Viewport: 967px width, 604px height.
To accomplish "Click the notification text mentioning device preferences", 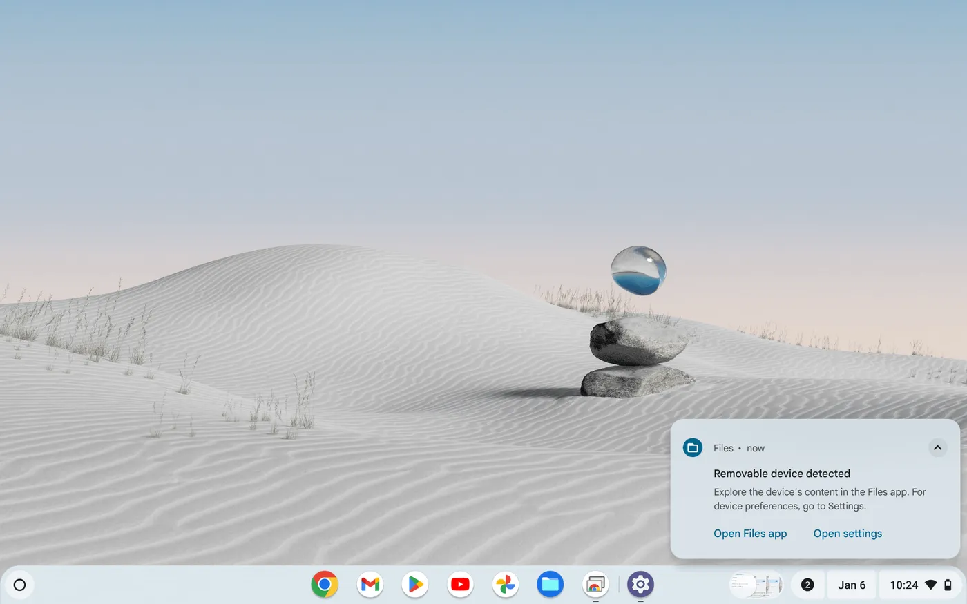I will pos(820,499).
